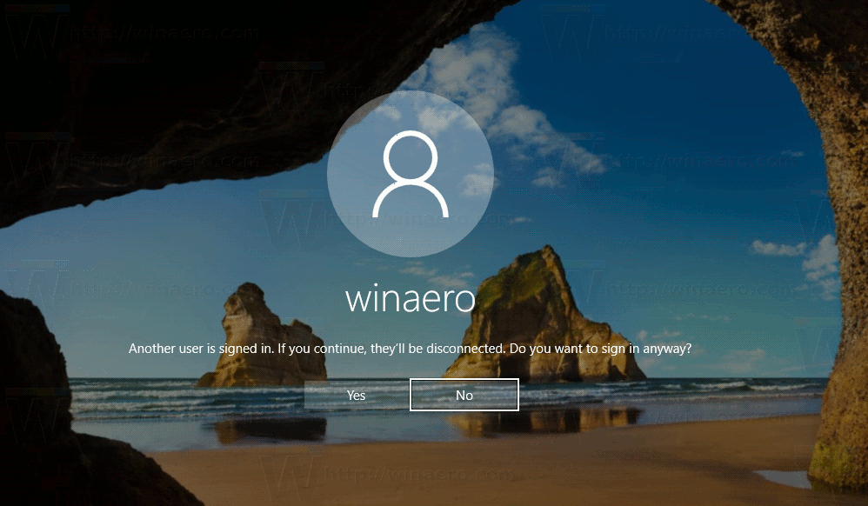Click the white border of the No button
Image resolution: width=868 pixels, height=506 pixels.
coord(464,381)
